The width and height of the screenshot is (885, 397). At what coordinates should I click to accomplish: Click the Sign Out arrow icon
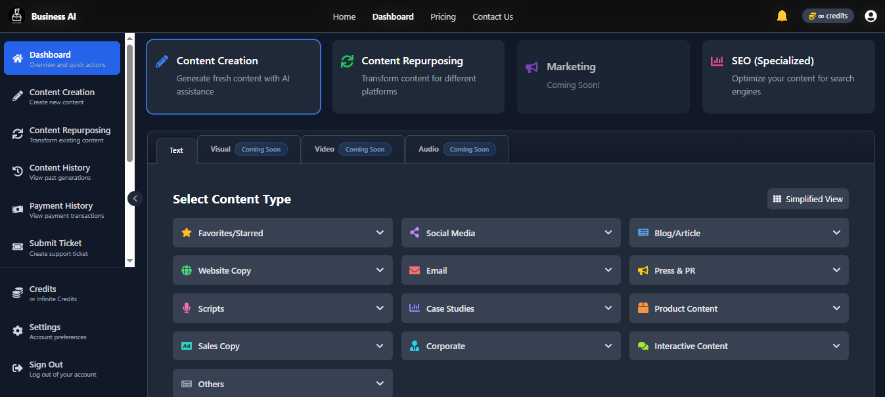tap(18, 369)
